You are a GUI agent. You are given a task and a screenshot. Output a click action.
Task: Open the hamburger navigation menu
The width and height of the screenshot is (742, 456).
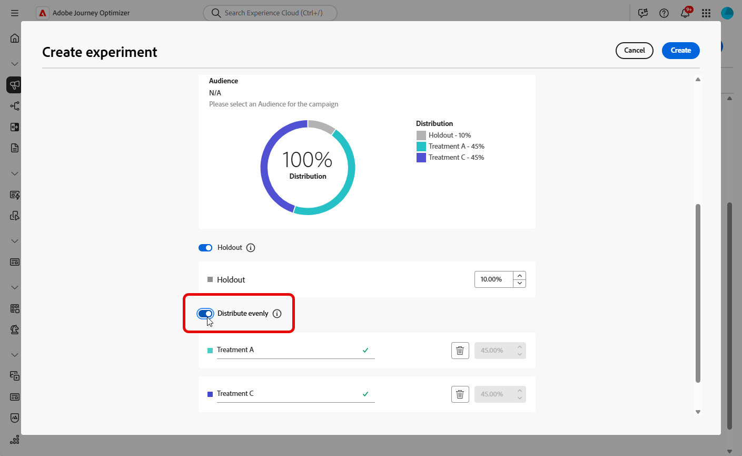(15, 13)
